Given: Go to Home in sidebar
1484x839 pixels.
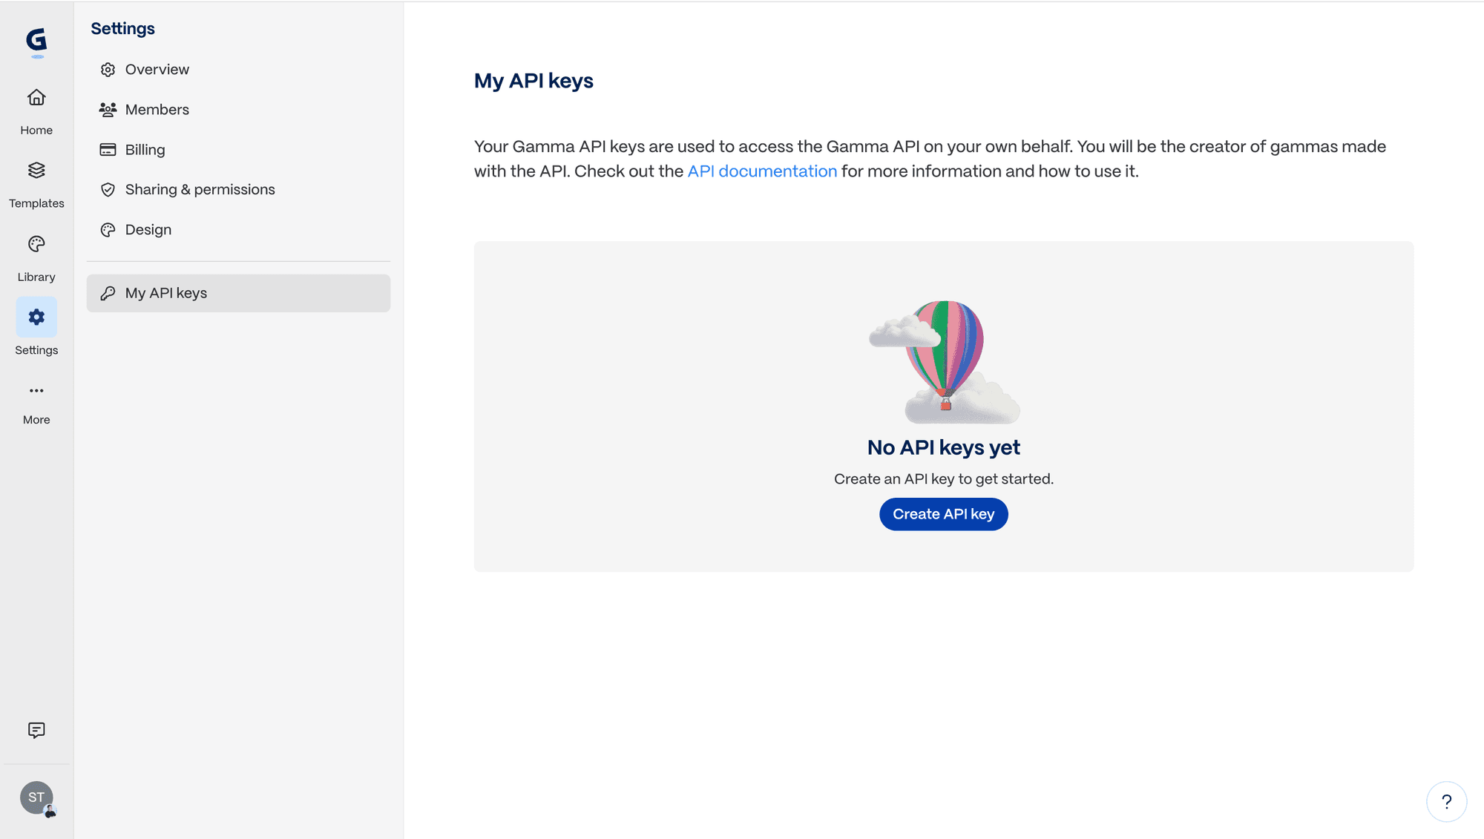Looking at the screenshot, I should [x=36, y=111].
